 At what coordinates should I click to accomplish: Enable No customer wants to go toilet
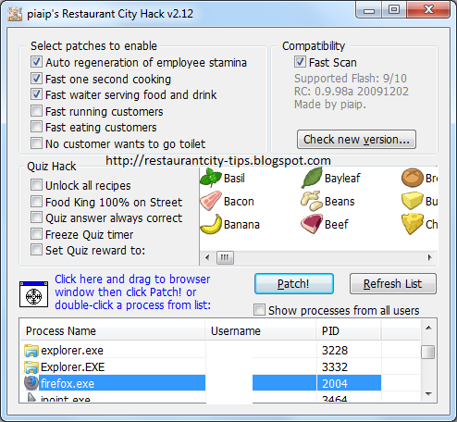coord(36,143)
